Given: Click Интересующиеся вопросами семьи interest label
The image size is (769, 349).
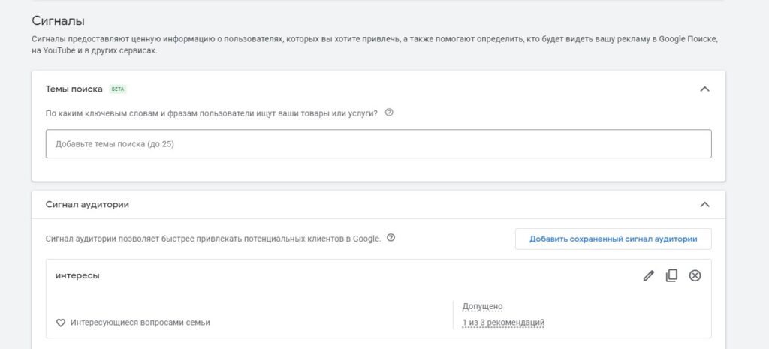Looking at the screenshot, I should click(x=140, y=323).
